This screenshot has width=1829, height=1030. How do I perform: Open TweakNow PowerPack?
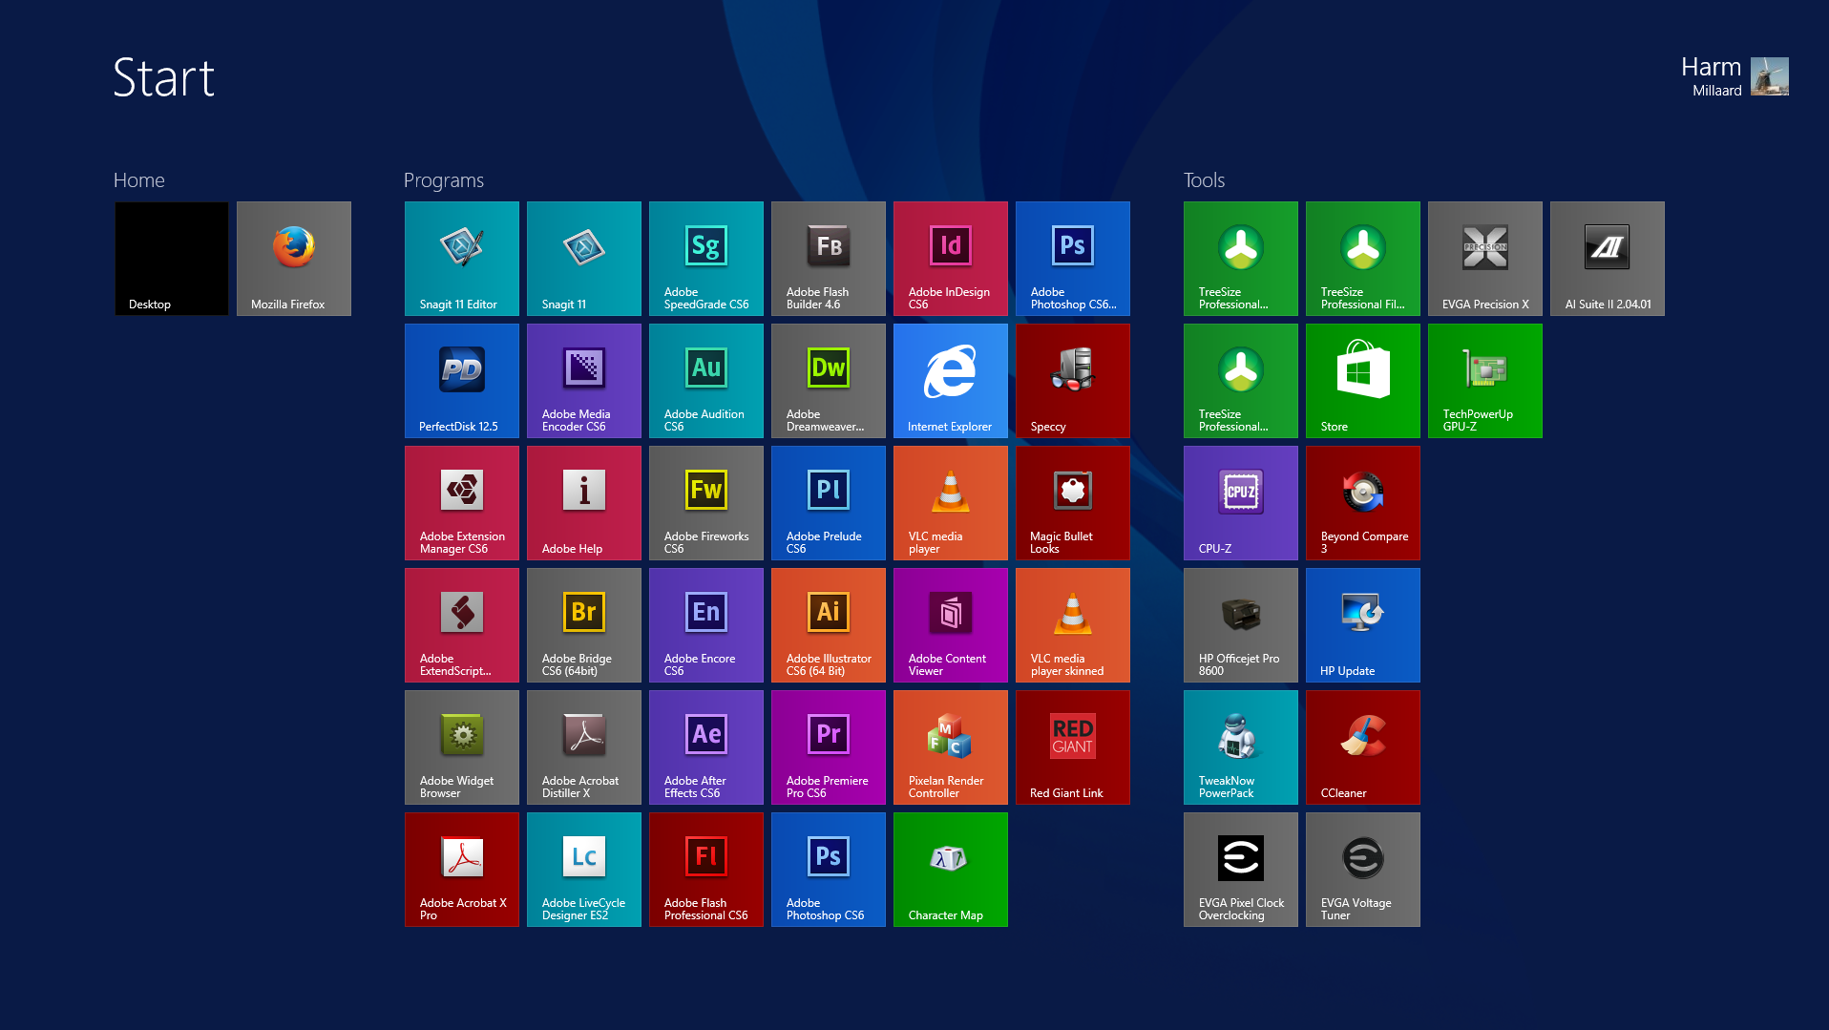pyautogui.click(x=1241, y=747)
